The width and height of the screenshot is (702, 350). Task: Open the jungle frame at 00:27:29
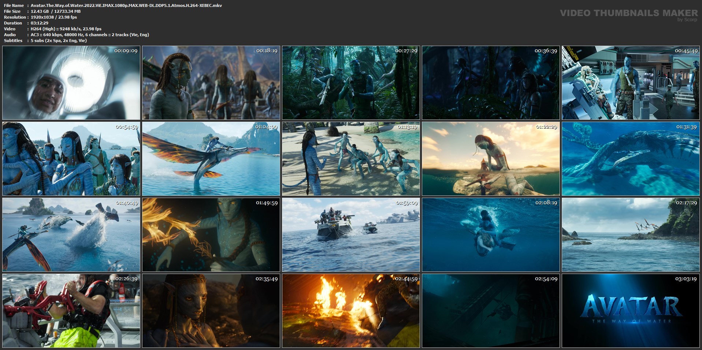coord(351,83)
